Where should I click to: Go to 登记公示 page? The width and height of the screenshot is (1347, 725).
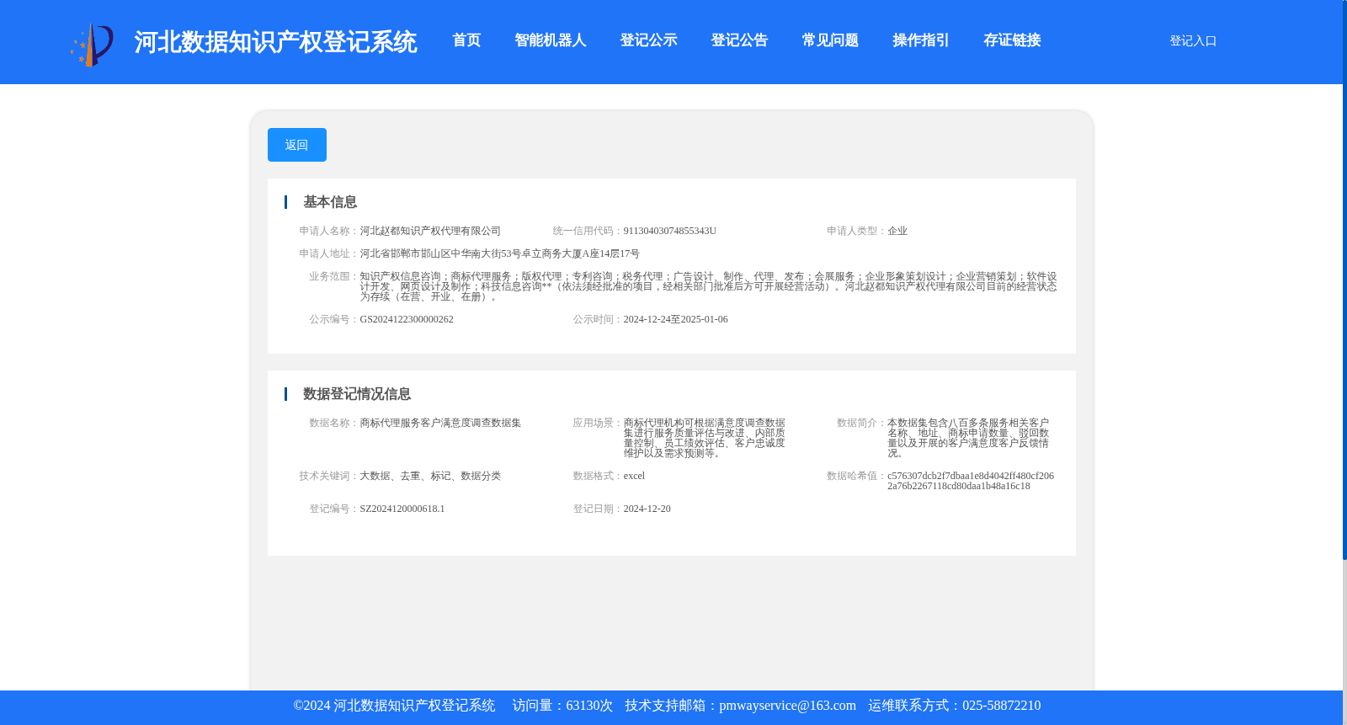[648, 40]
